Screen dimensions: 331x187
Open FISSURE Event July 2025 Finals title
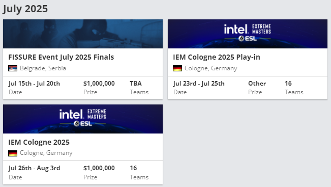[x=61, y=57]
